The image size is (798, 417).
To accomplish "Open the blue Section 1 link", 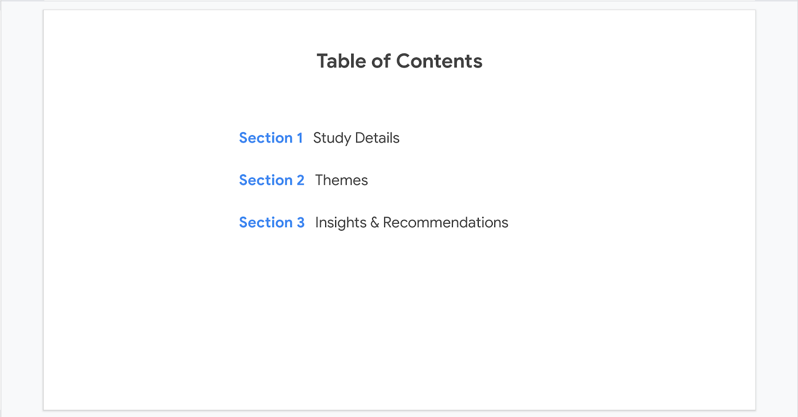I will coord(271,138).
